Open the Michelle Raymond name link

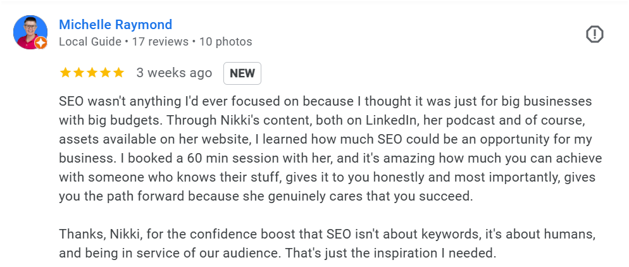(x=115, y=25)
